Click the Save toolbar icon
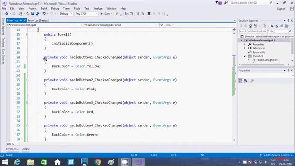Image resolution: width=295 pixels, height=166 pixels. click(x=33, y=14)
